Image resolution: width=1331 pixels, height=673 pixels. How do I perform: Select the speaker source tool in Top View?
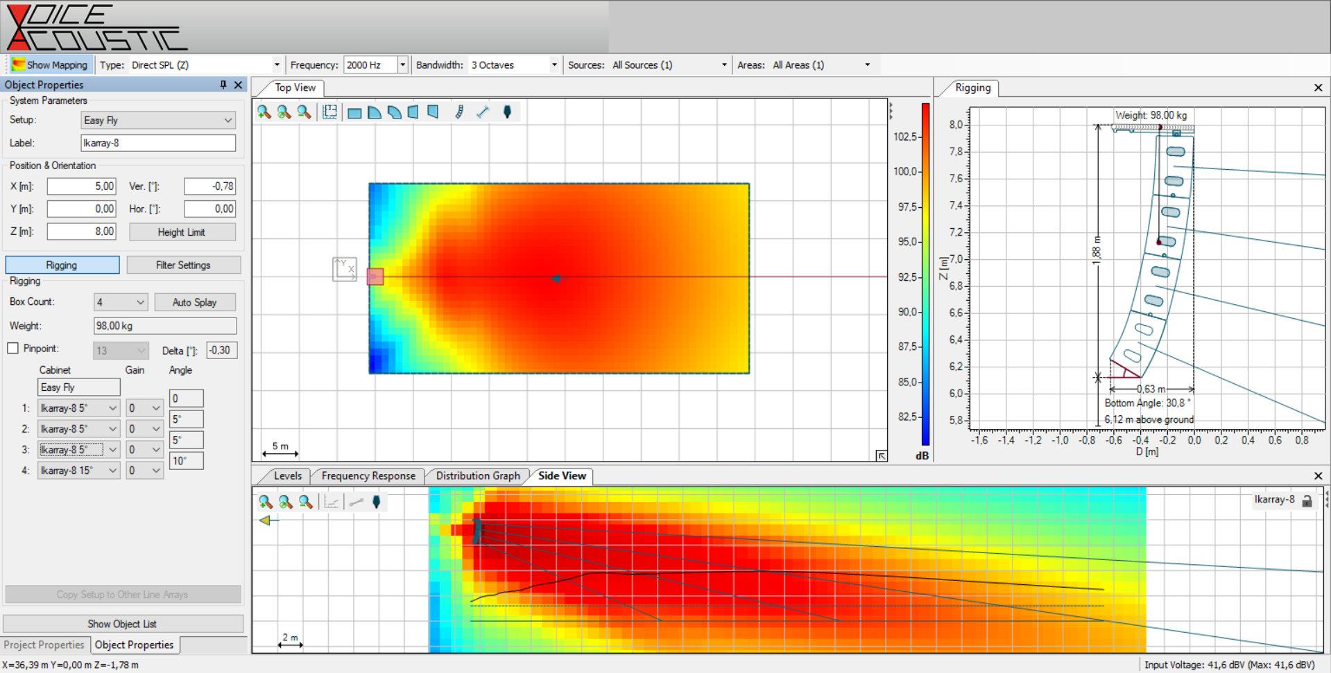[508, 112]
